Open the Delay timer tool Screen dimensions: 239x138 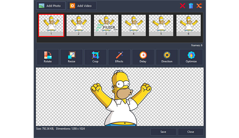143,57
